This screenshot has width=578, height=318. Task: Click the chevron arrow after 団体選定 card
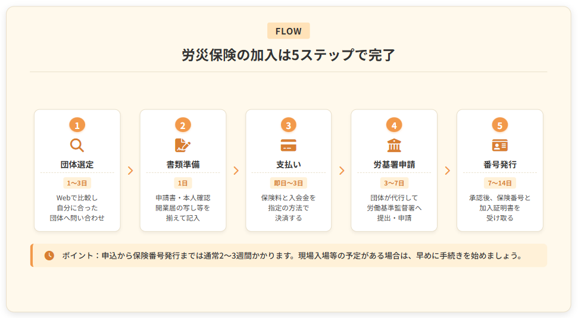click(130, 171)
